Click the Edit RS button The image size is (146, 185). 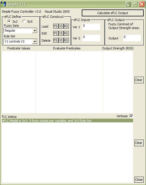(66, 33)
